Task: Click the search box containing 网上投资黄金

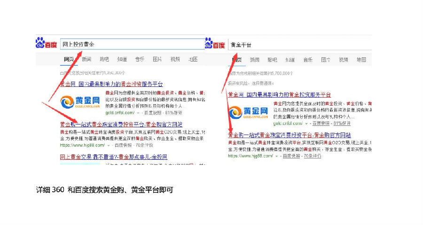Action: [132, 44]
